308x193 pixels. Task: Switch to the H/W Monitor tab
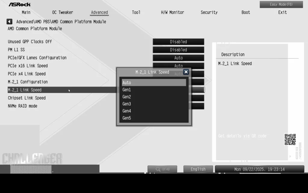click(x=172, y=12)
